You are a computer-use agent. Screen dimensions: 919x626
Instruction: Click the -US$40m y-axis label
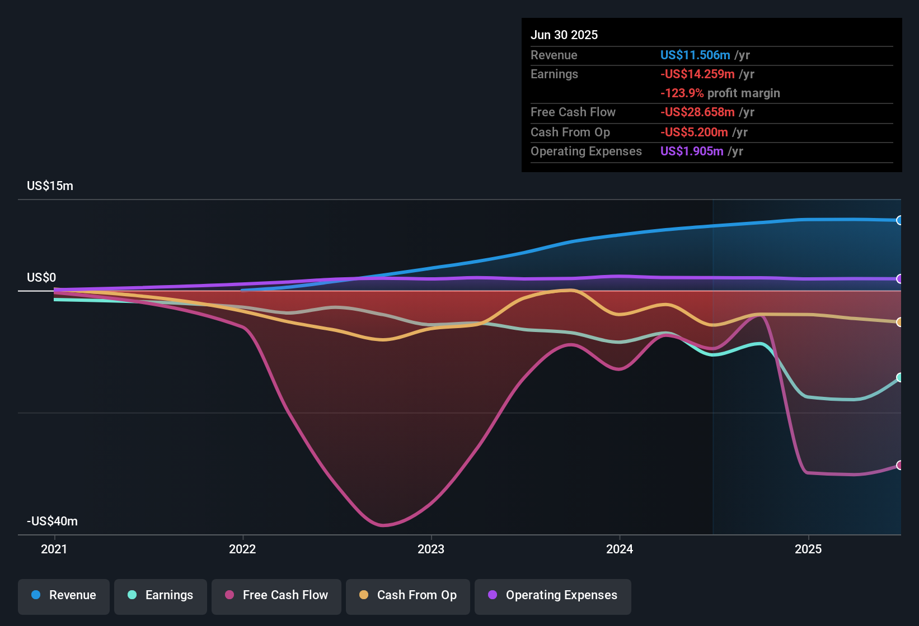pyautogui.click(x=52, y=521)
